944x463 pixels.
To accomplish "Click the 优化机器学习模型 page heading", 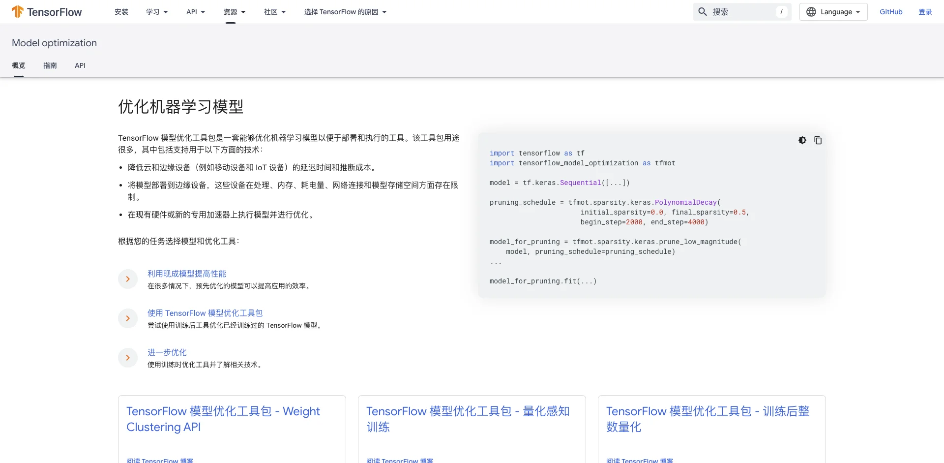I will (x=181, y=107).
